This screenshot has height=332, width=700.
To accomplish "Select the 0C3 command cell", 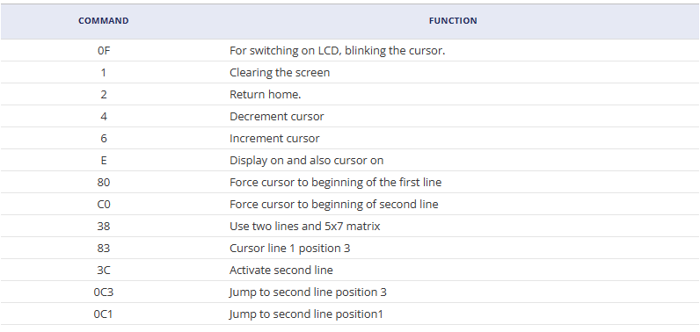I will (x=104, y=292).
